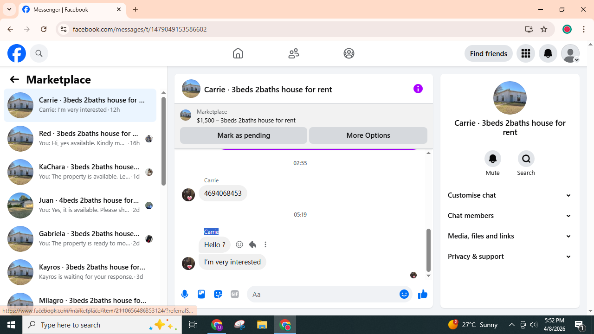Click the Facebook search magnifier icon
This screenshot has height=334, width=594.
[x=39, y=53]
